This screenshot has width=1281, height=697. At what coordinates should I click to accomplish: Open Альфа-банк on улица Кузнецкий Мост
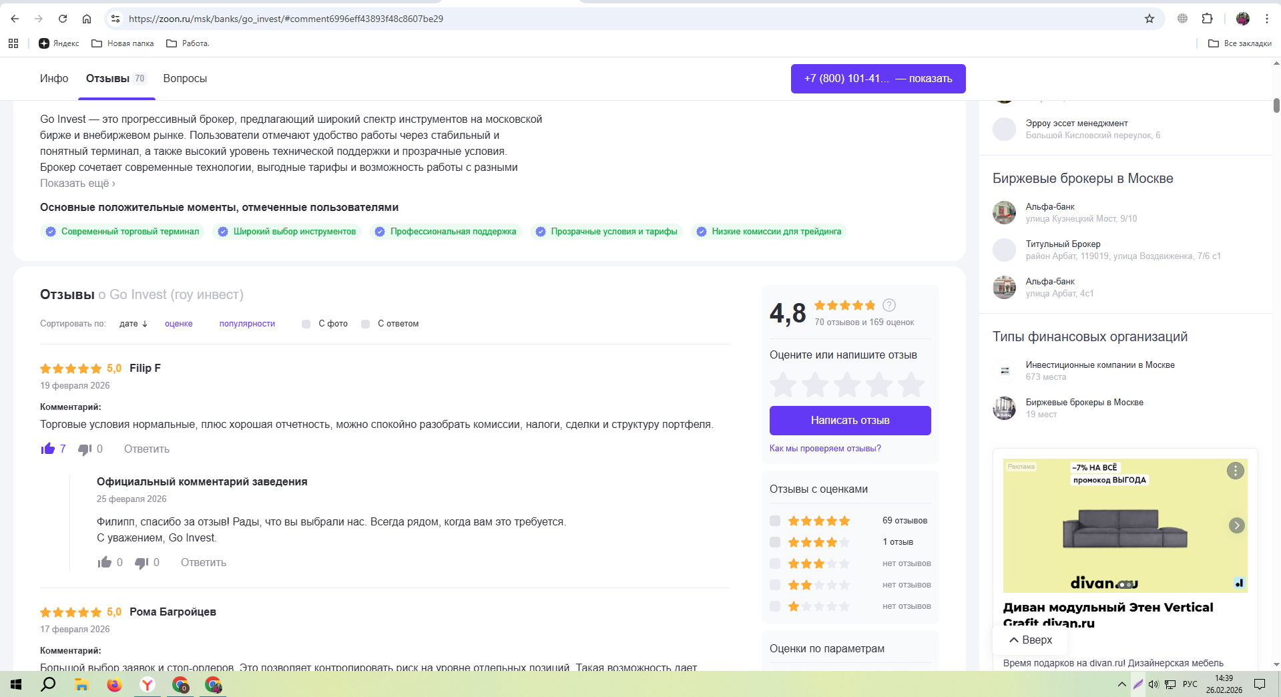(x=1050, y=207)
